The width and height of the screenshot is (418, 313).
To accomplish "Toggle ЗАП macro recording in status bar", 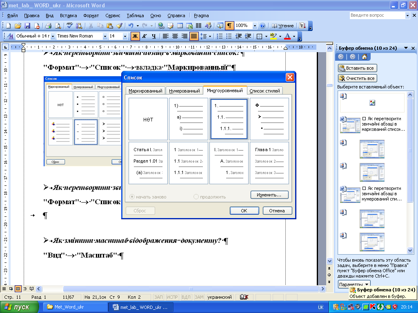I will [x=159, y=297].
